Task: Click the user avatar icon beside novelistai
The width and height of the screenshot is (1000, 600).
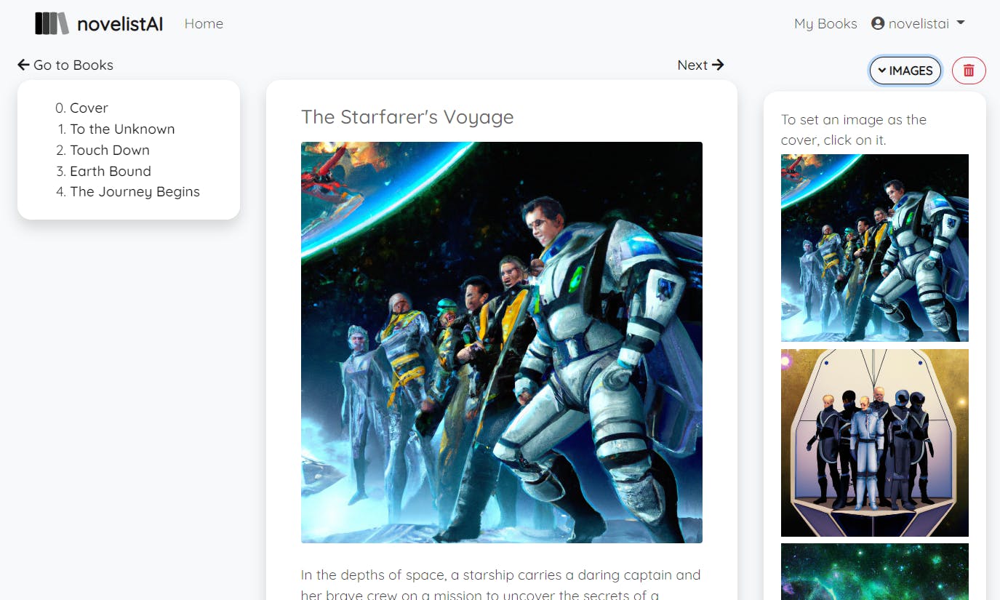Action: (878, 23)
